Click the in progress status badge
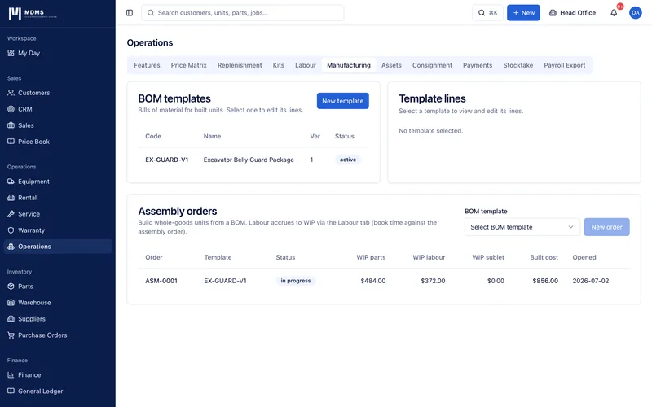The width and height of the screenshot is (652, 407). (x=296, y=281)
